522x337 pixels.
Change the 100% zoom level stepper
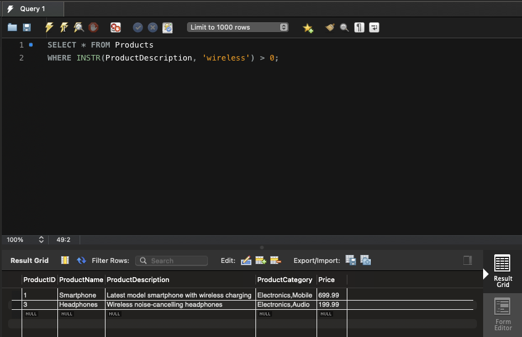point(41,239)
